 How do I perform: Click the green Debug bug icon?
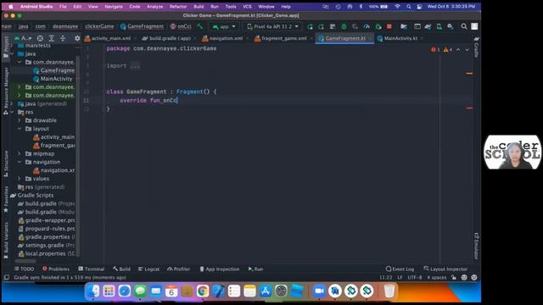click(344, 26)
